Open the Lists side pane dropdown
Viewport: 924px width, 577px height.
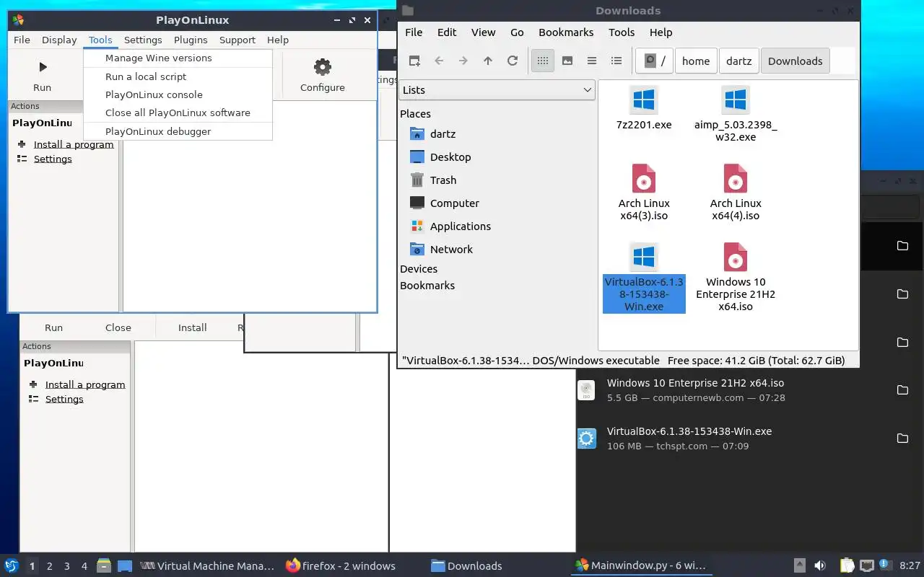(x=497, y=90)
